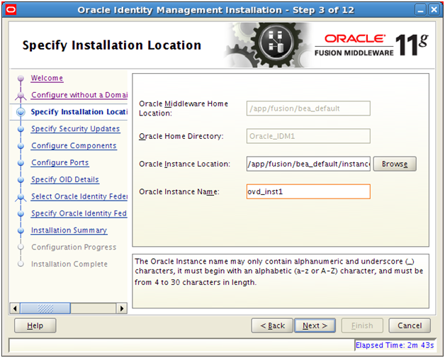Viewport: 445px width, 358px height.
Task: Close the installer window
Action: pos(434,10)
